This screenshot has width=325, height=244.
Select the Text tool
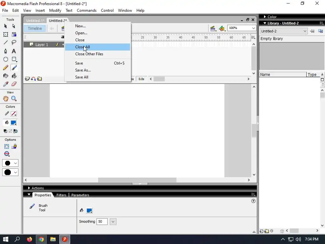[14, 51]
